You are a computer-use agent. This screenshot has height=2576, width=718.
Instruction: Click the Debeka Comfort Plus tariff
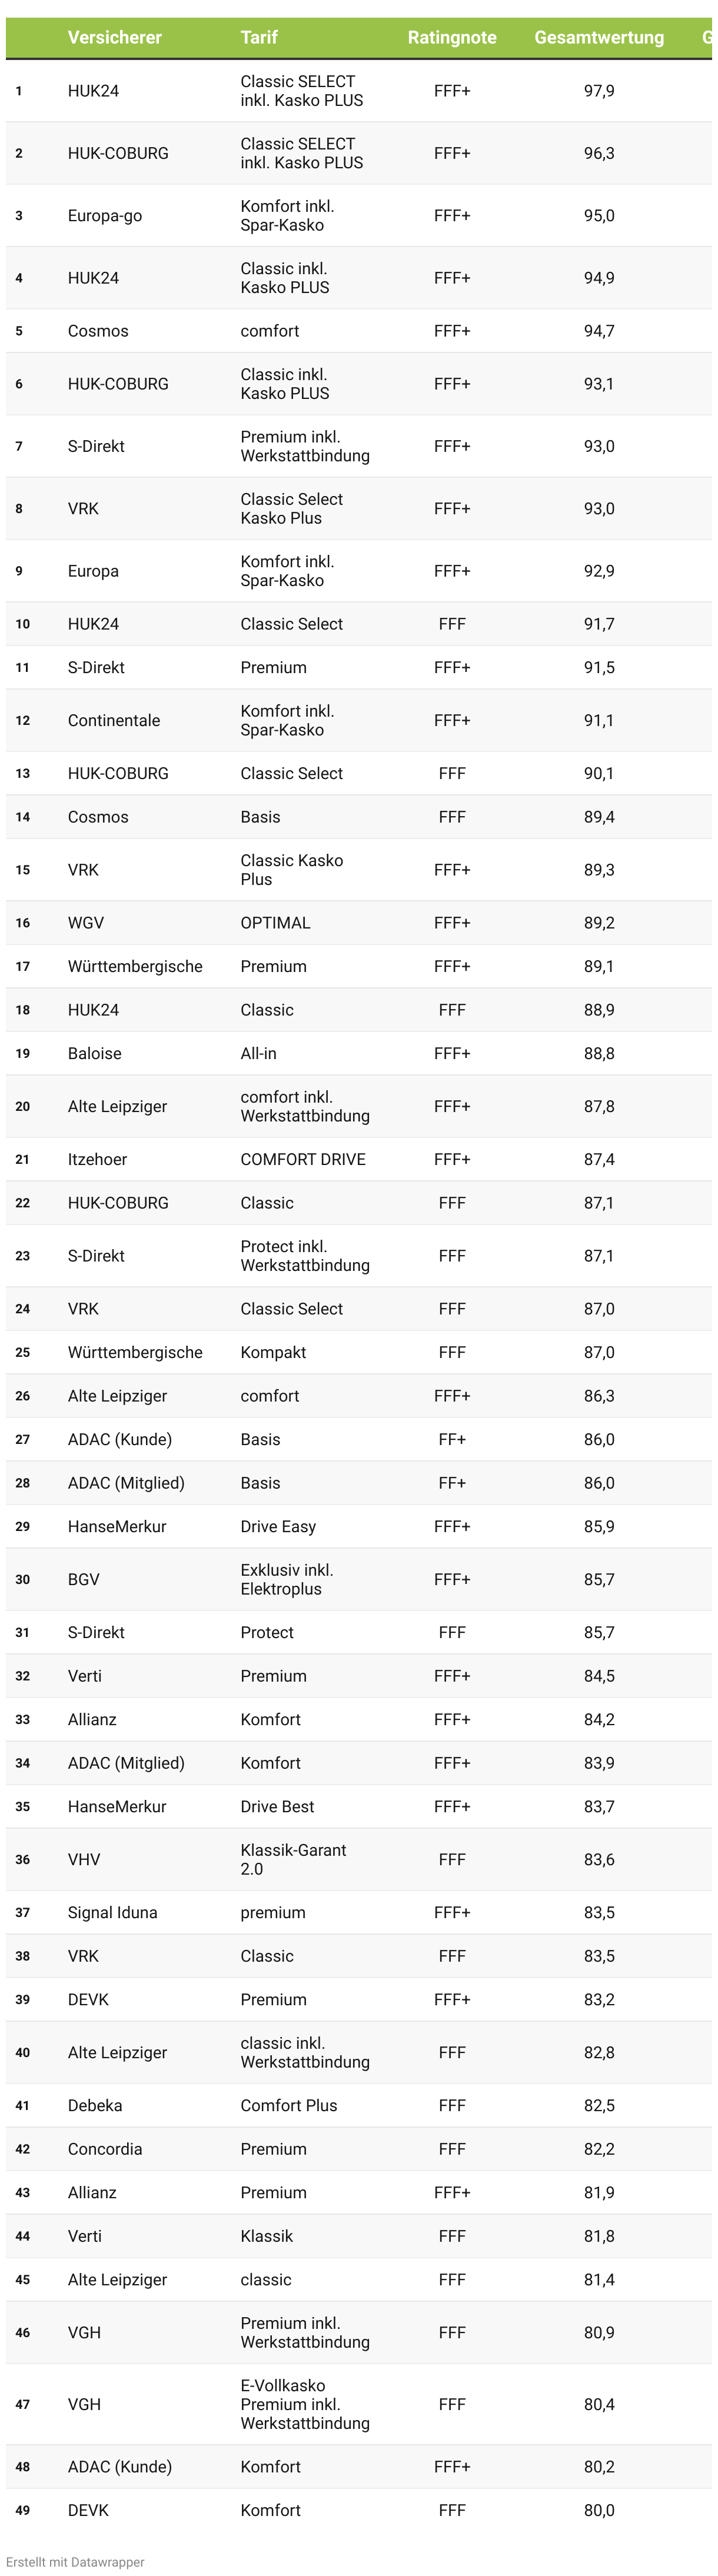289,2105
